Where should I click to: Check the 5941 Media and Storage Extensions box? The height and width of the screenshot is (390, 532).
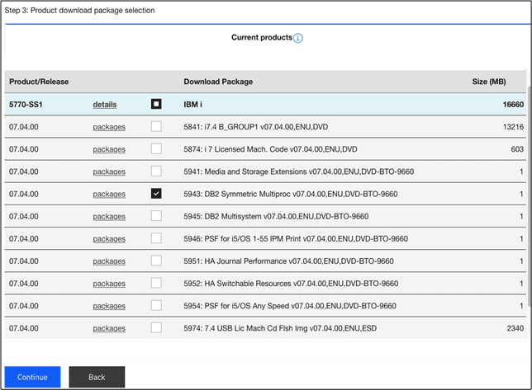[x=156, y=172]
